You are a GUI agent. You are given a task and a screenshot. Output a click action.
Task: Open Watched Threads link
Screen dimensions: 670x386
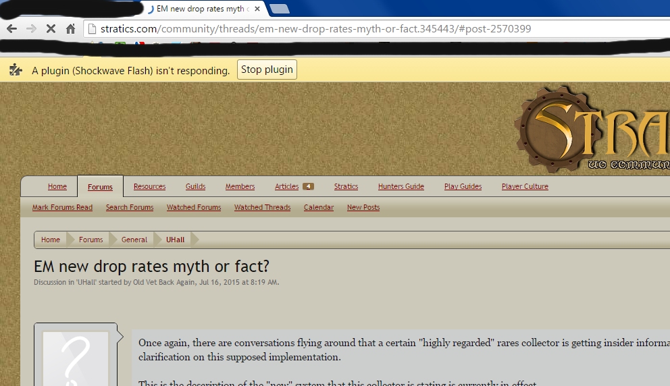click(x=262, y=208)
